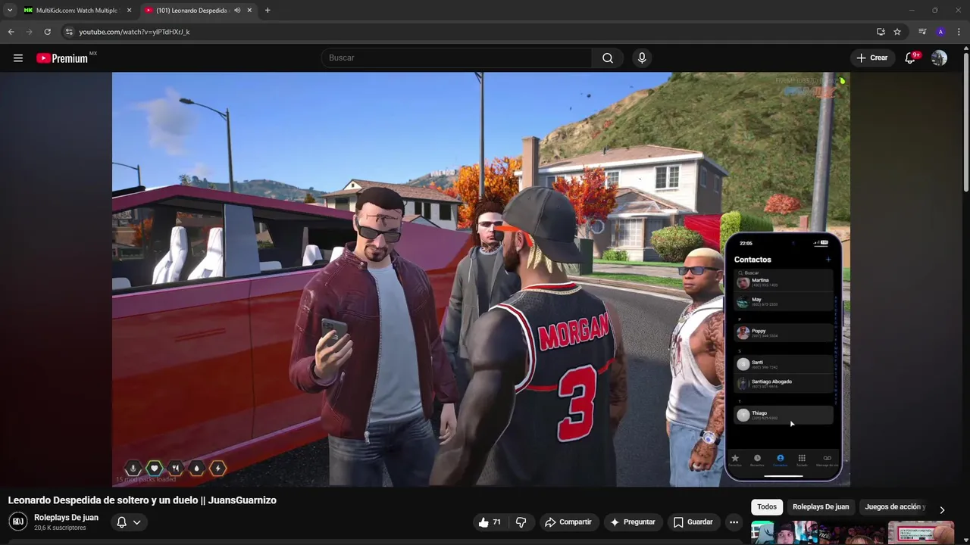Click the Crear button
The height and width of the screenshot is (545, 970).
872,58
